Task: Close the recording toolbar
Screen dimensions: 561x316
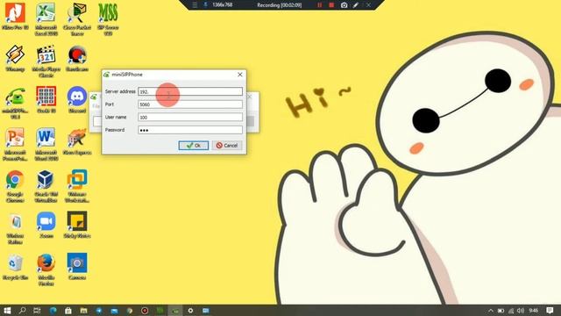Action: click(368, 5)
